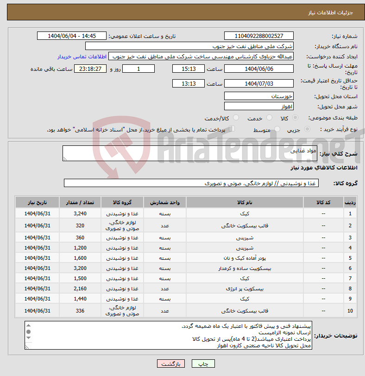365x376 pixels.
Task: Click page header جزئیات اطلاعات نیاز
Action: (x=330, y=13)
